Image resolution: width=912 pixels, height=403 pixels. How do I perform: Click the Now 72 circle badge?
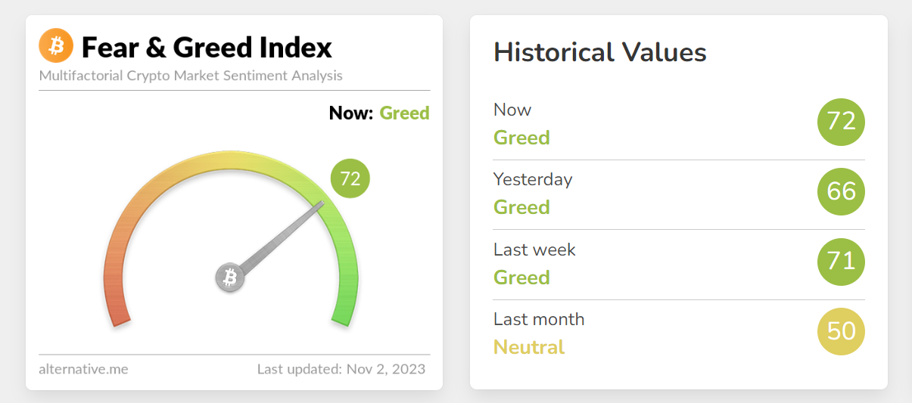click(841, 122)
